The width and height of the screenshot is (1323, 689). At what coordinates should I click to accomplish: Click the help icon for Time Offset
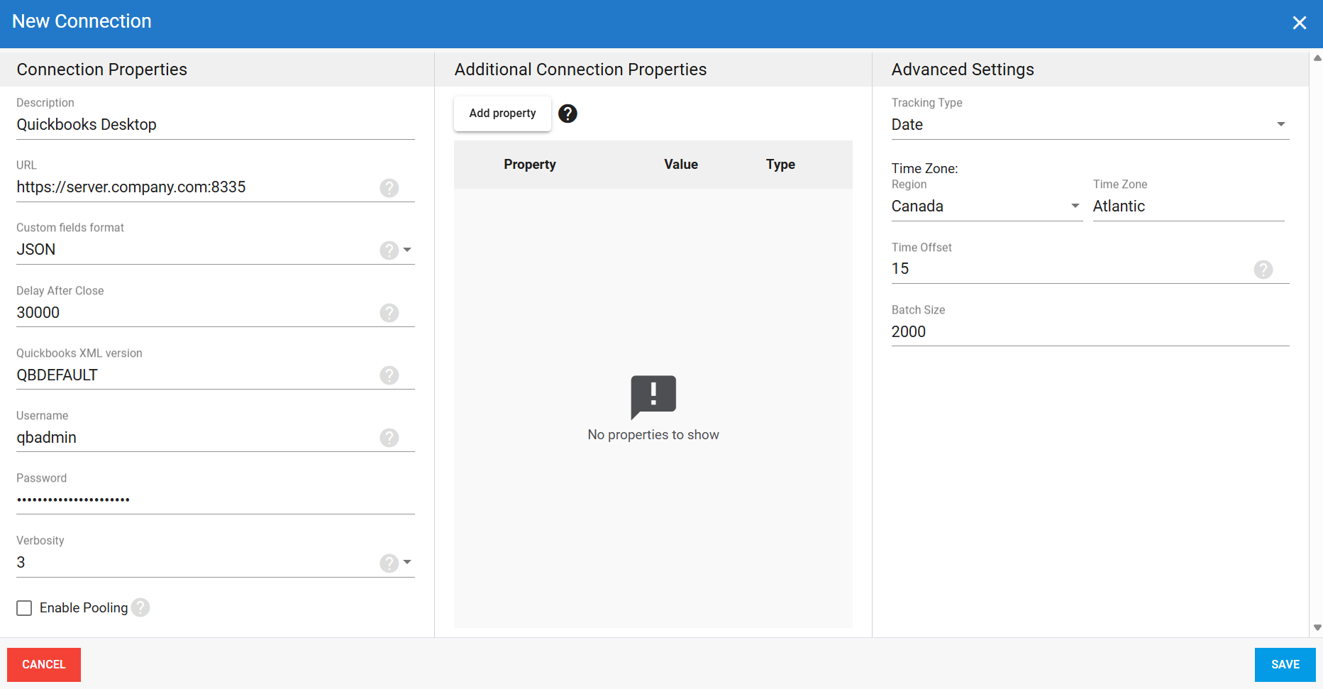click(1263, 270)
